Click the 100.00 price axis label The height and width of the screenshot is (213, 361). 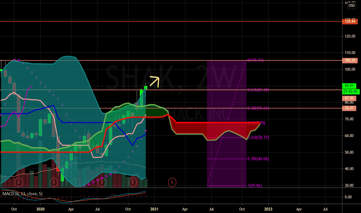350,69
